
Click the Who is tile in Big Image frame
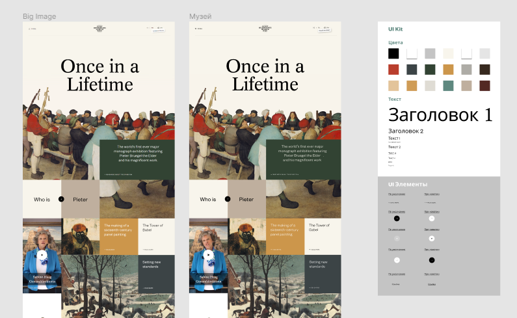[x=42, y=199]
